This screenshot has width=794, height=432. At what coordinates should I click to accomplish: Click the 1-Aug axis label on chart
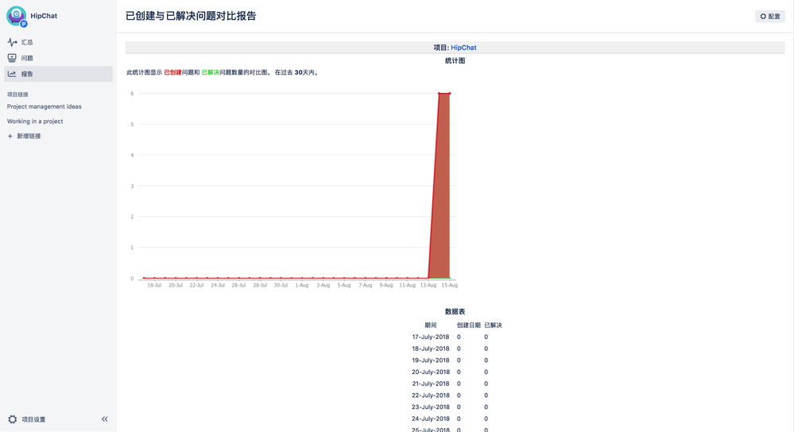tap(302, 285)
